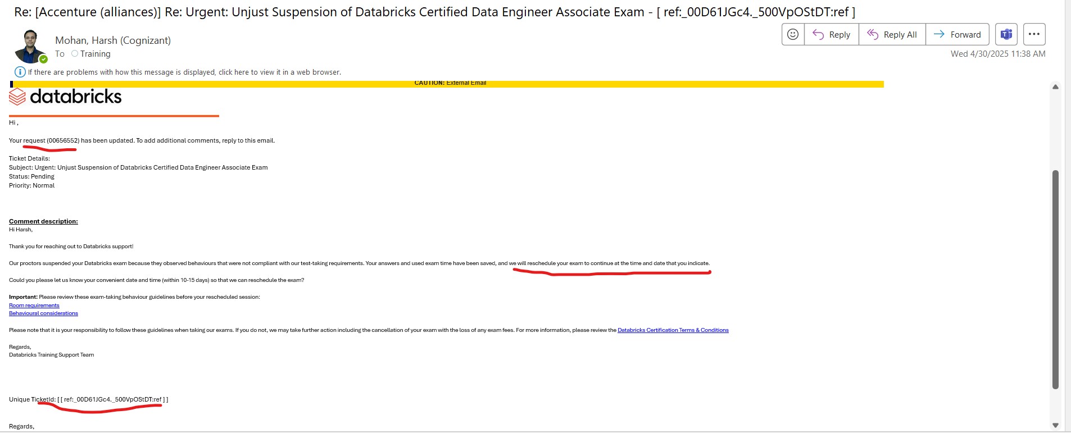Open the emoji reaction button
This screenshot has width=1071, height=433.
[x=793, y=34]
